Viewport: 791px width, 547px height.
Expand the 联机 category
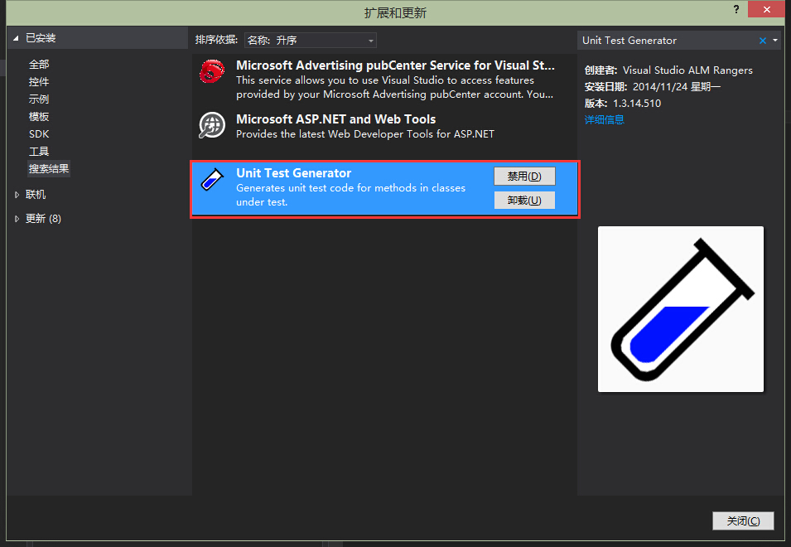point(17,194)
